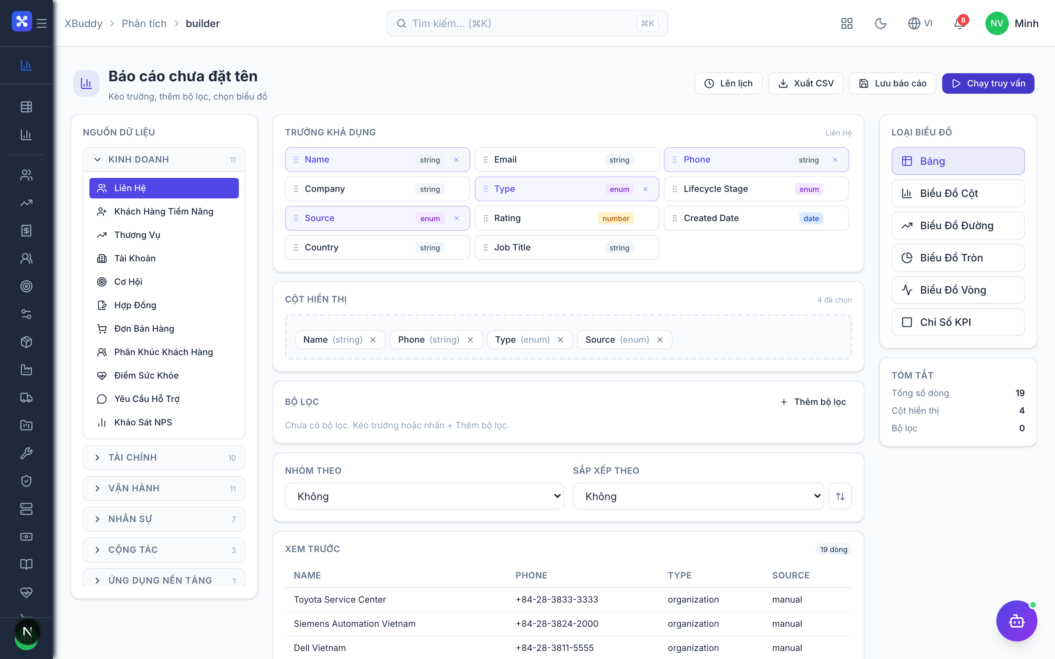Toggle the Email field selection
Viewport: 1055px width, 659px height.
(566, 160)
